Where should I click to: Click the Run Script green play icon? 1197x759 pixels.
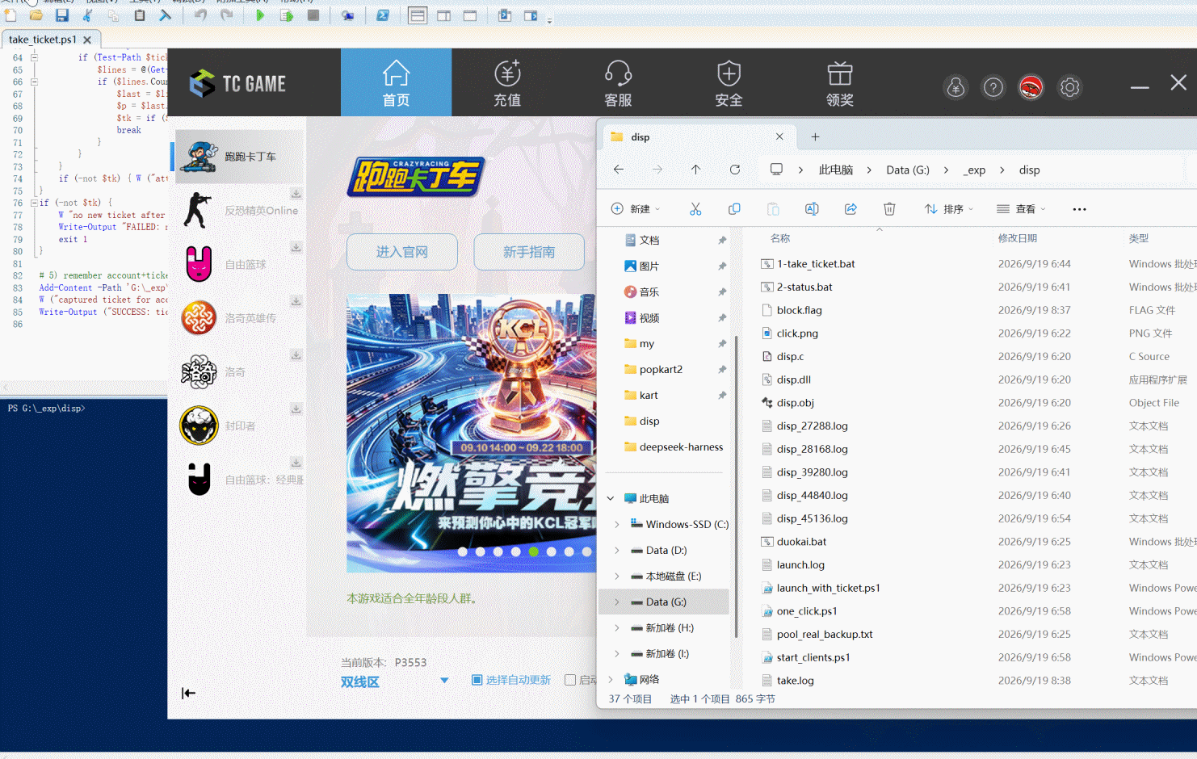[x=260, y=15]
